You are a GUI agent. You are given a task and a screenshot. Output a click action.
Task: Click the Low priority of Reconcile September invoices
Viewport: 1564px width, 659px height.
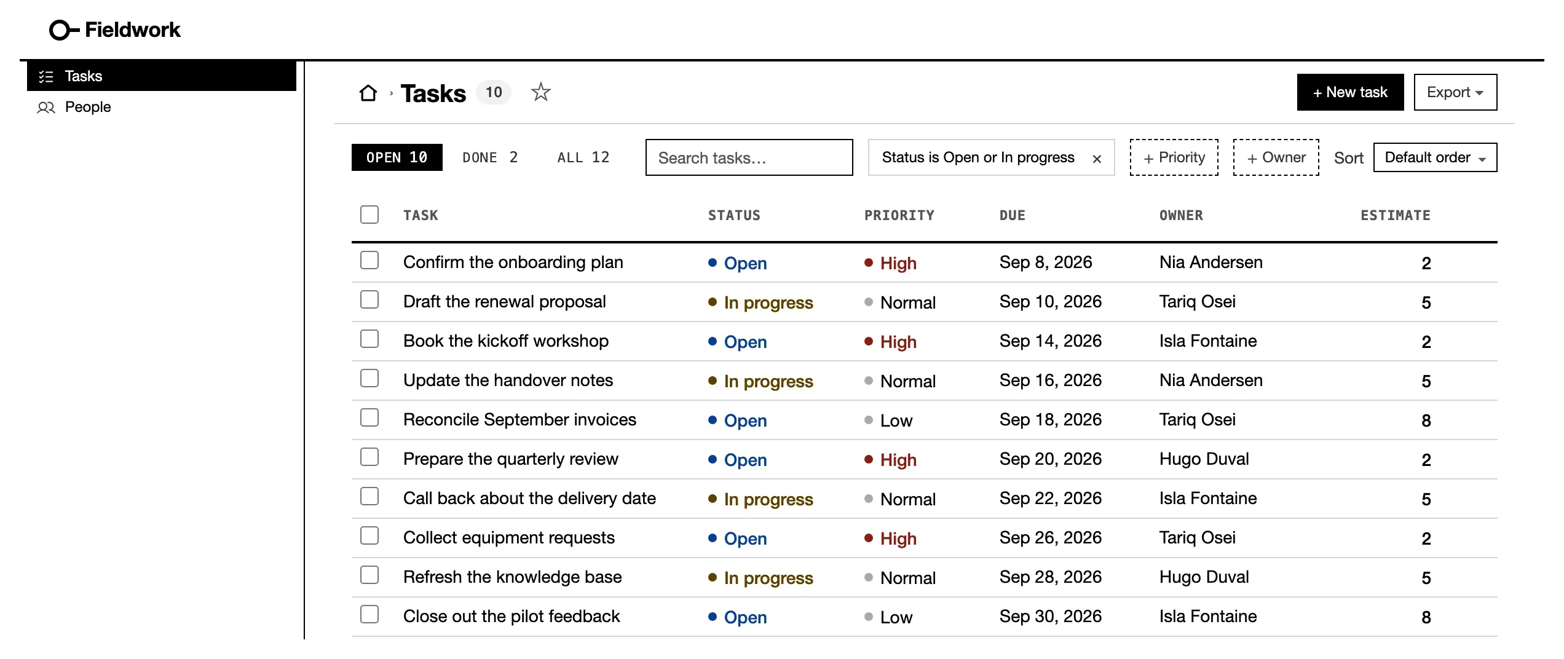click(888, 420)
